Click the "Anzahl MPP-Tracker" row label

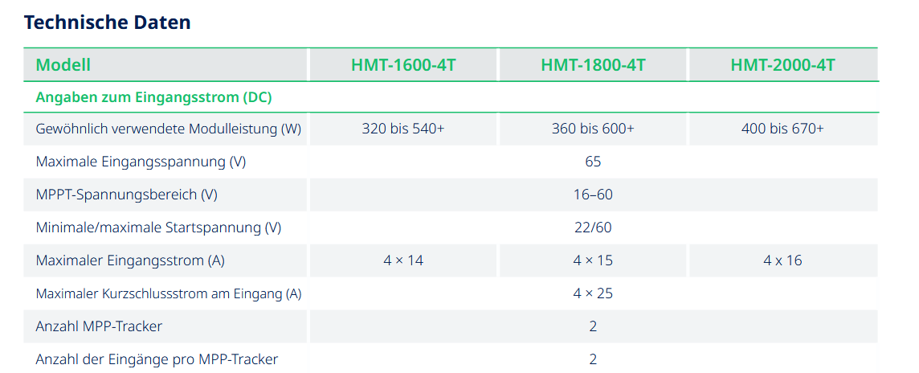[99, 326]
